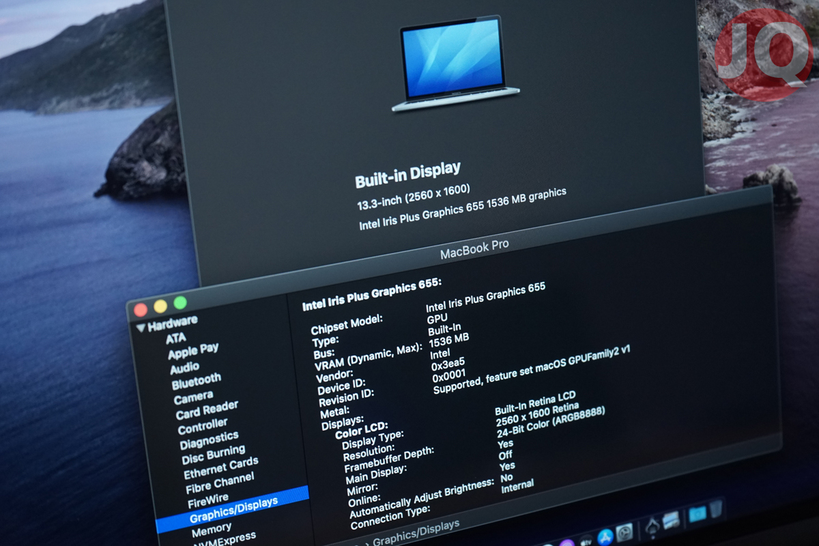Show Ethernet Cards information
819x546 pixels.
click(220, 469)
